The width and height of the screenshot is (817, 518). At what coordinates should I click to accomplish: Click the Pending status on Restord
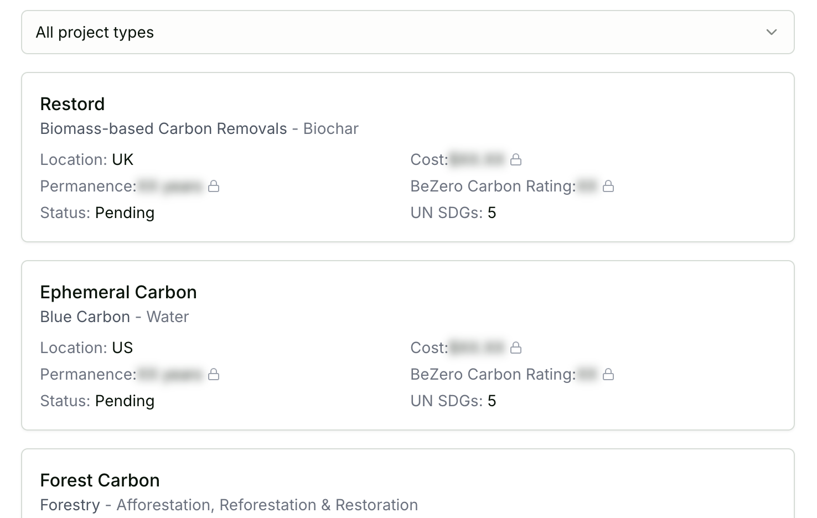click(125, 213)
